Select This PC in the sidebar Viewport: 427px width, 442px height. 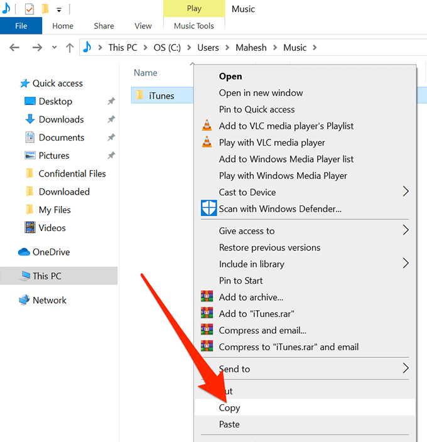tap(58, 276)
